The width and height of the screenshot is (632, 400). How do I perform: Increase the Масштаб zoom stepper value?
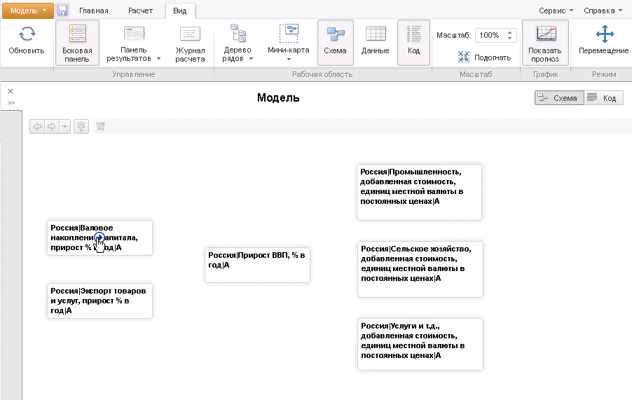pos(510,32)
